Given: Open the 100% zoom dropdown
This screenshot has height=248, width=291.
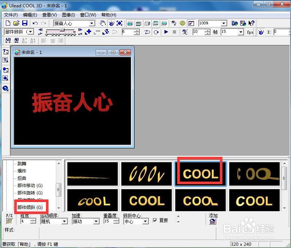Looking at the screenshot, I should [224, 23].
